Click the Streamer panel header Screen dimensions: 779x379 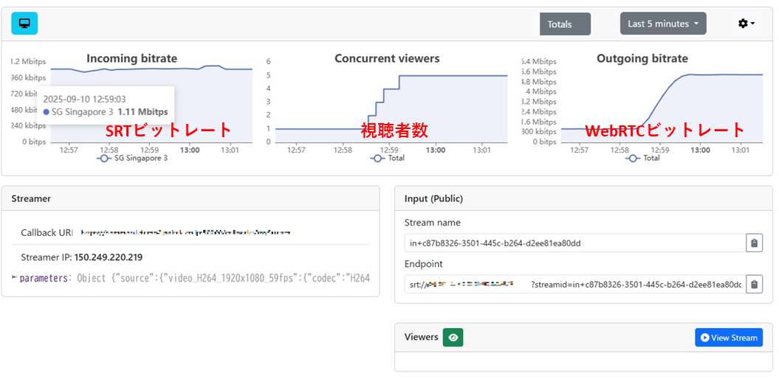[x=191, y=198]
